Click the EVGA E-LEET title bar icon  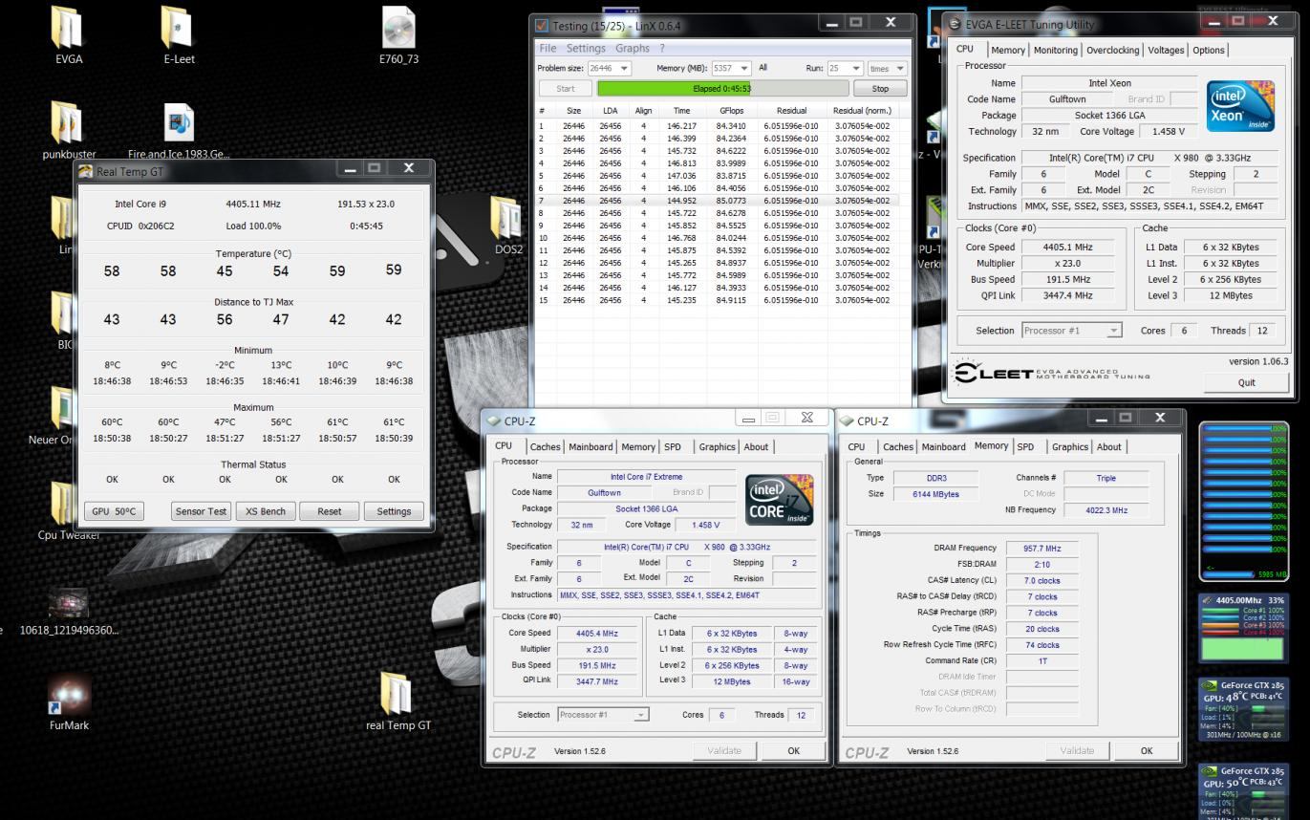(x=955, y=25)
